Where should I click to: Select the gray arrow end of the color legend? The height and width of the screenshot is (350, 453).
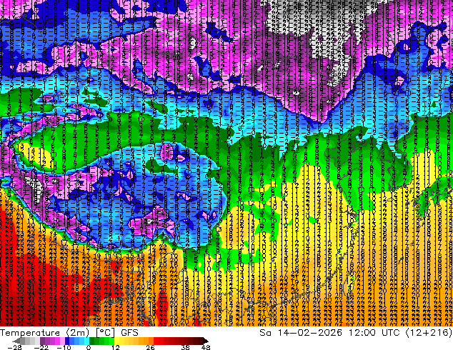(x=16, y=341)
